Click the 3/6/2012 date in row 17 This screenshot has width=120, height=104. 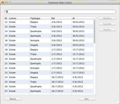coord(57,45)
